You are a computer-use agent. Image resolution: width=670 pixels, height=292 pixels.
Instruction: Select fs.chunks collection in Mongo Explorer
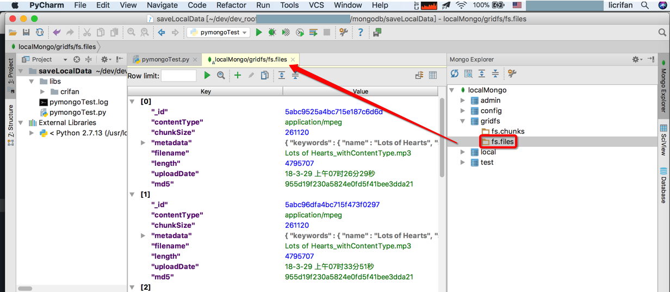508,132
